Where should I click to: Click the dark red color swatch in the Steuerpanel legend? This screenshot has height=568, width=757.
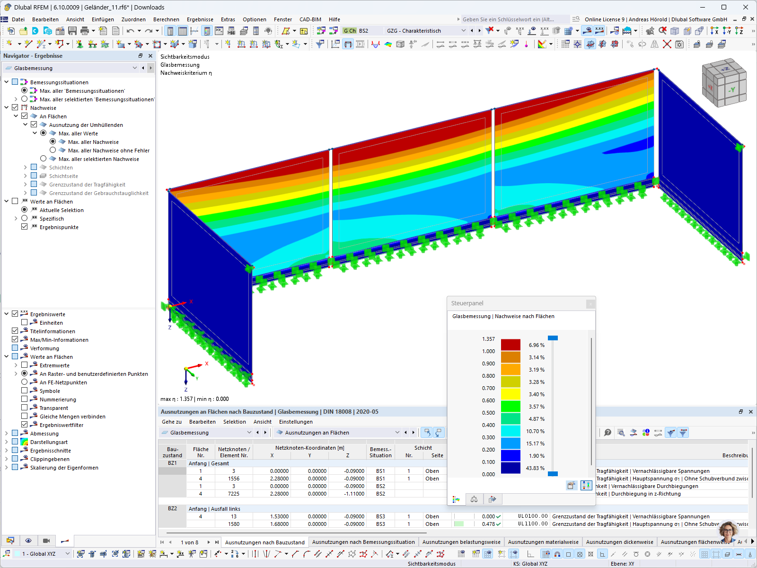click(x=510, y=345)
